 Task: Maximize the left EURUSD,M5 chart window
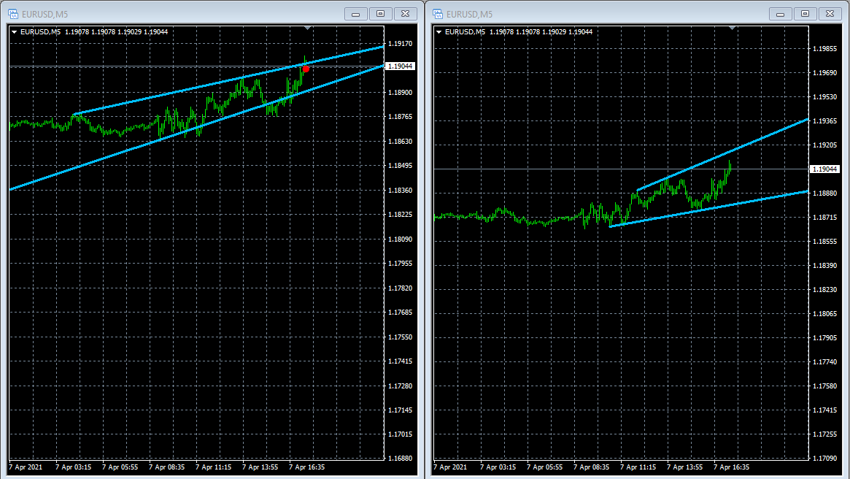381,14
